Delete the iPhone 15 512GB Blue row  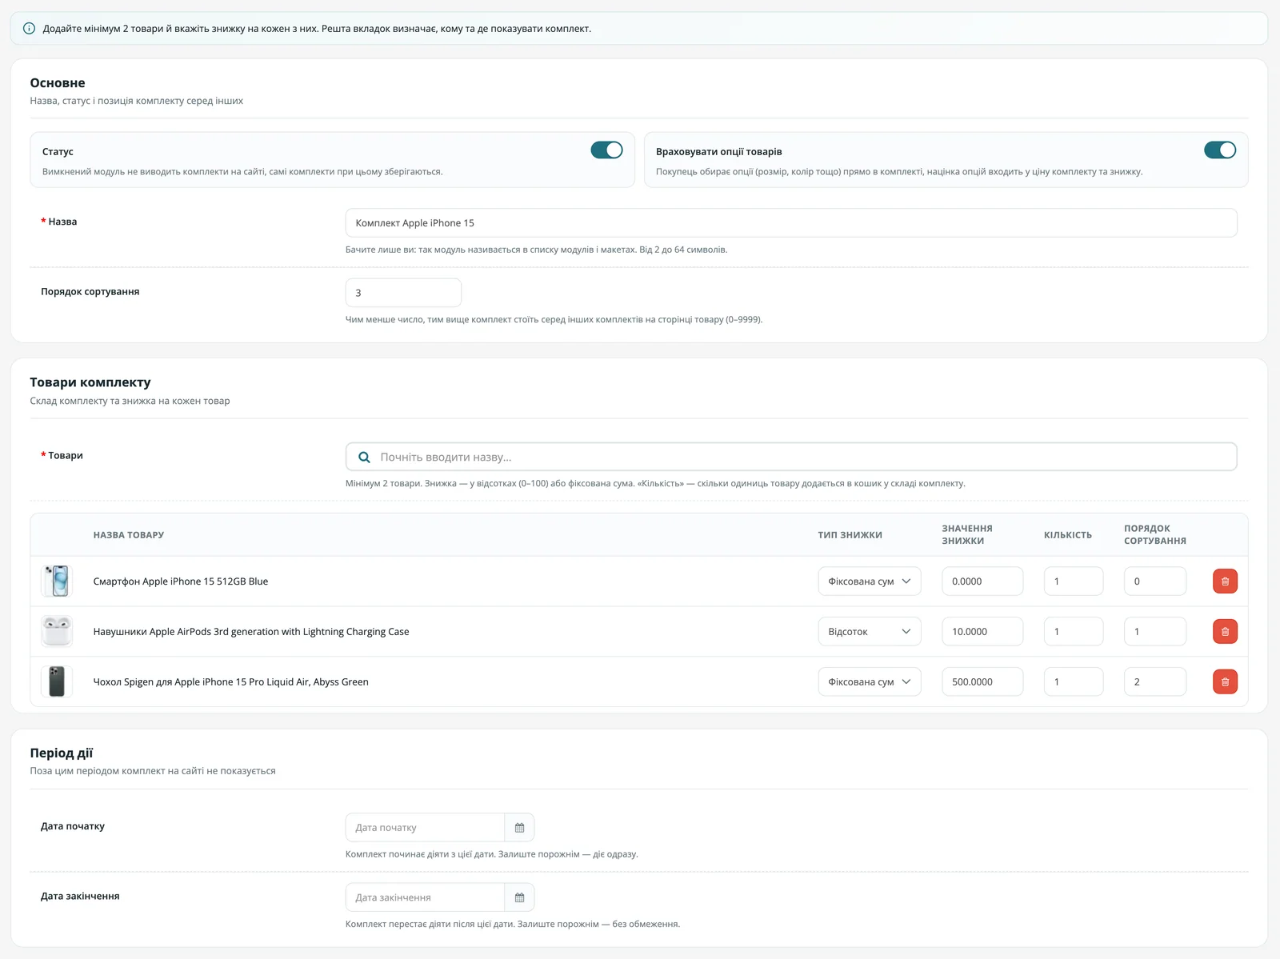(1225, 581)
